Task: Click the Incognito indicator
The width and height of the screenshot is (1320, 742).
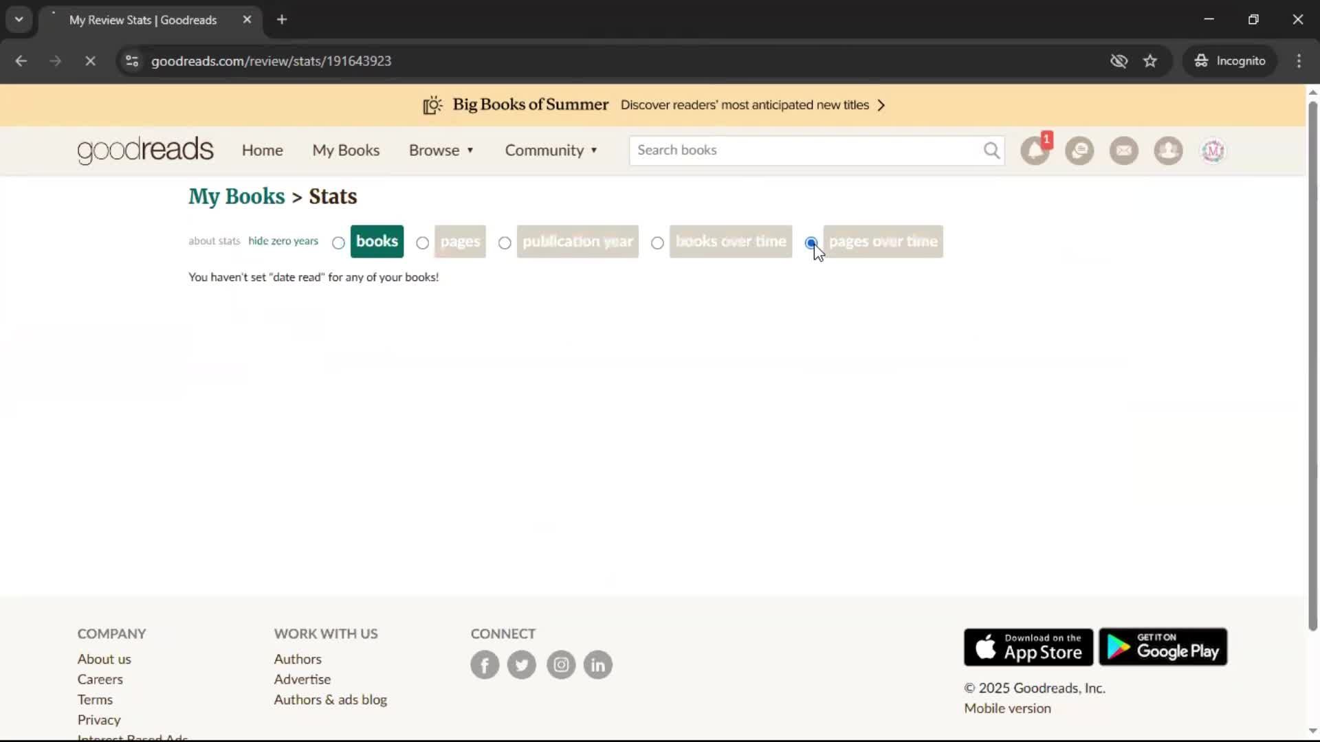Action: 1230,61
